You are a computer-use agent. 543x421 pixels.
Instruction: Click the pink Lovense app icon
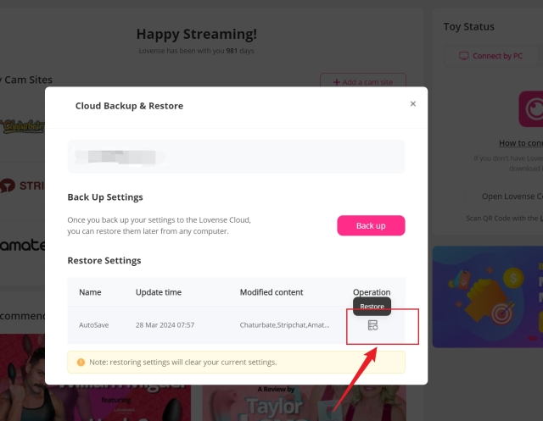(531, 110)
